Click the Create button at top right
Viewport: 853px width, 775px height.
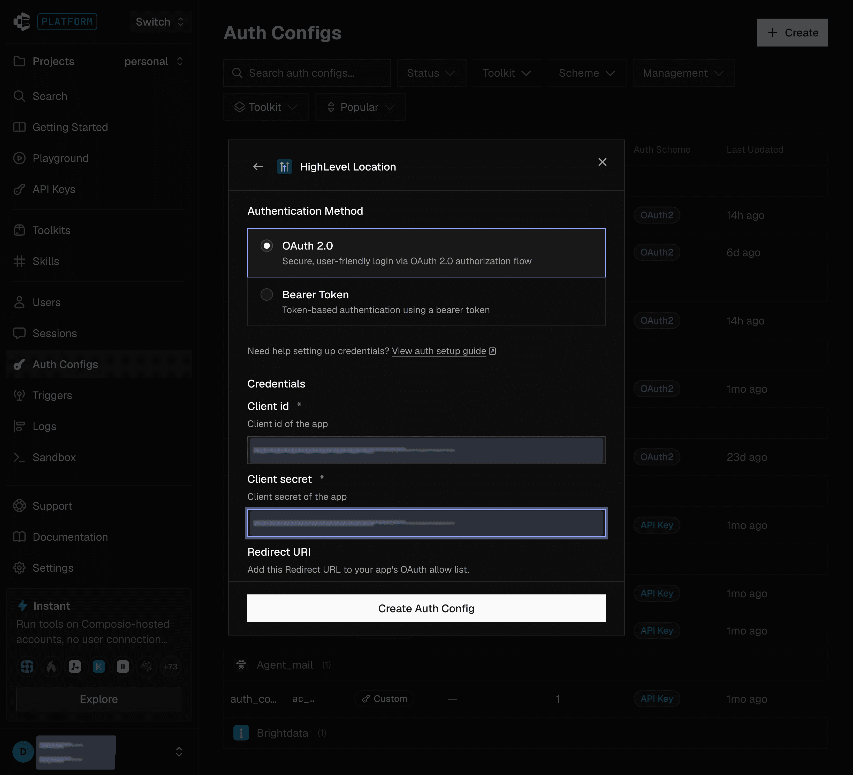tap(792, 33)
